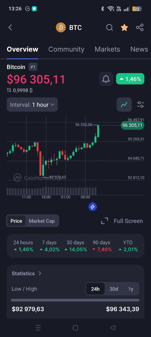The image size is (151, 337).
Task: Expand the Statistics section chevron
Action: click(x=40, y=273)
